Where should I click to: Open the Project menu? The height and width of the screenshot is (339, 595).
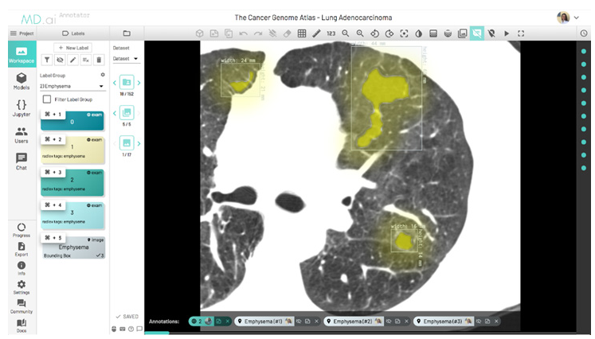22,33
